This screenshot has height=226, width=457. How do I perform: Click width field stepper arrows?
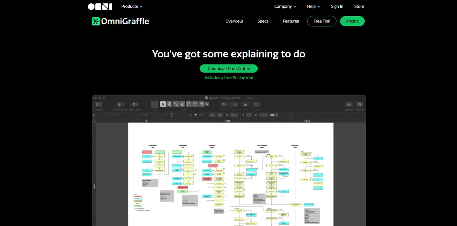click(166, 115)
